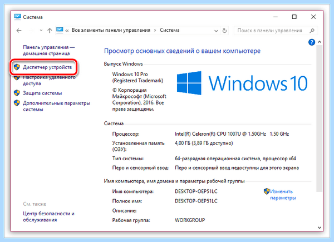Click 'Изменить параметры' link
The image size is (334, 242).
[x=283, y=195]
